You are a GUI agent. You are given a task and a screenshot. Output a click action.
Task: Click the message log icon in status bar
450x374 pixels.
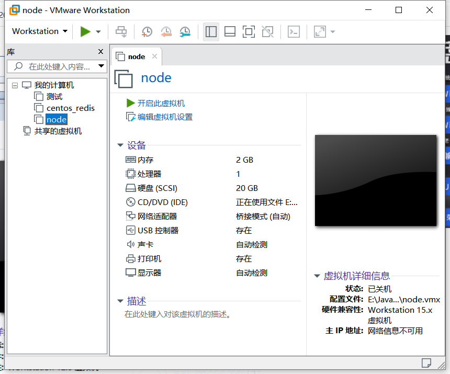coord(426,363)
